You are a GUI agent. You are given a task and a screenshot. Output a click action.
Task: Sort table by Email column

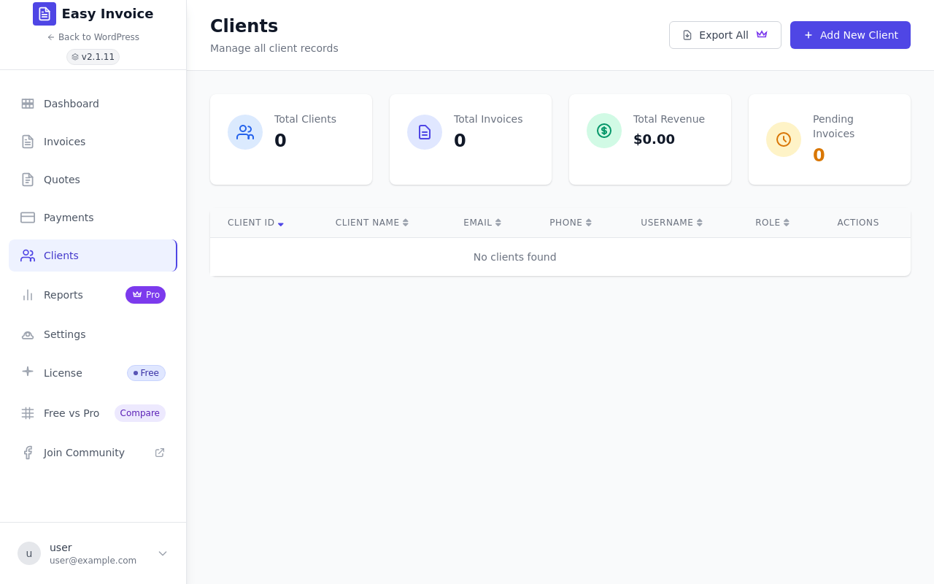coord(482,223)
